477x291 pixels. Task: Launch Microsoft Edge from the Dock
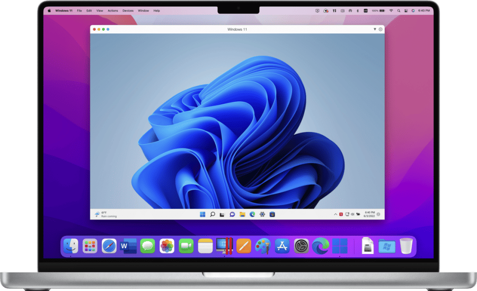tap(320, 246)
